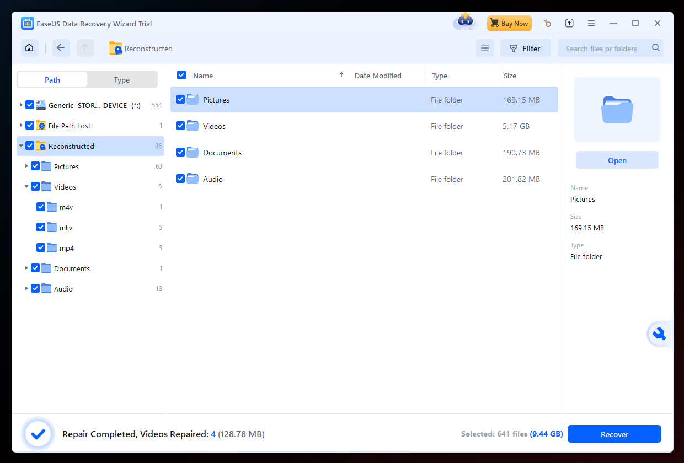Switch to the Type tab
The width and height of the screenshot is (684, 463).
point(122,79)
